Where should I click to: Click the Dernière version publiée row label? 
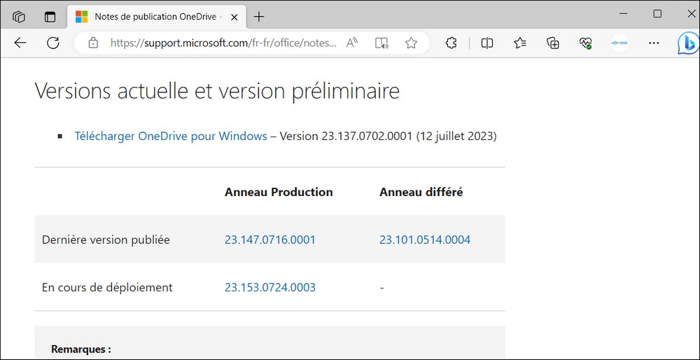[x=106, y=240]
